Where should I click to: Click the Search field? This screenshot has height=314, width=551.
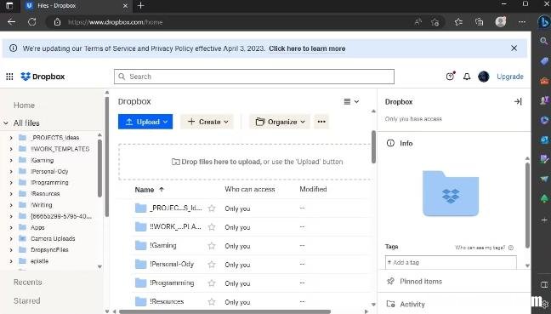pyautogui.click(x=254, y=77)
